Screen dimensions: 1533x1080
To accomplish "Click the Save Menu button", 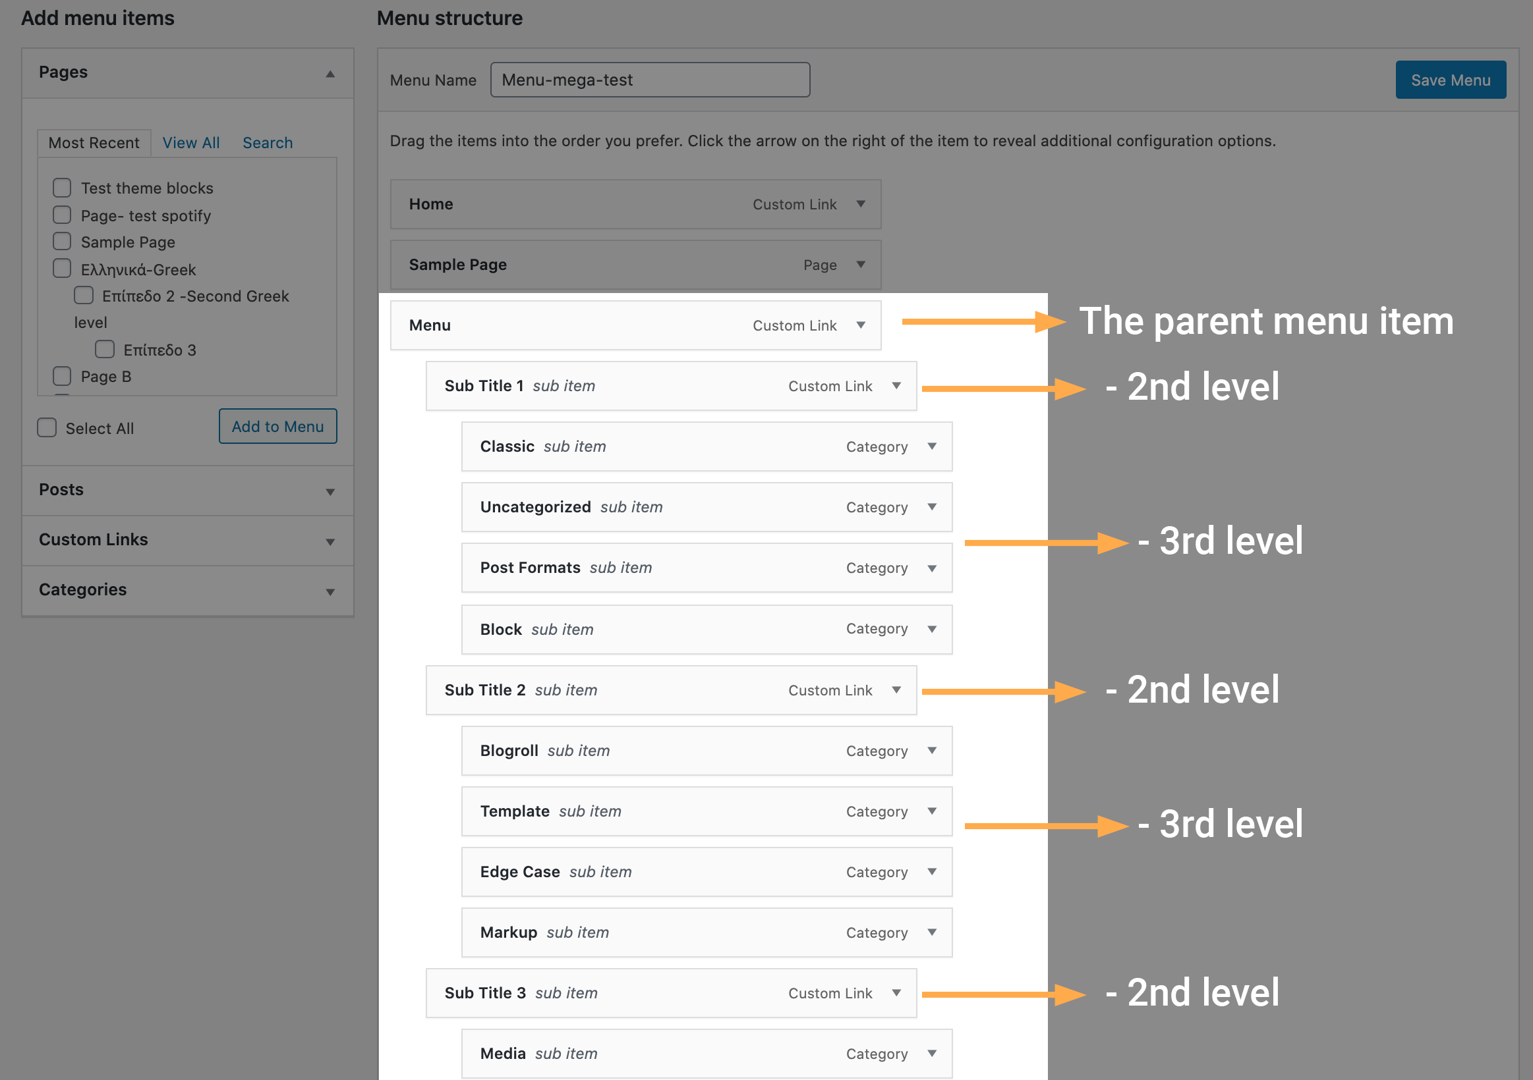I will click(x=1450, y=80).
